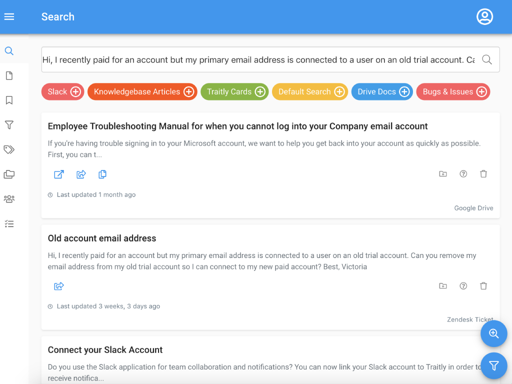Screen dimensions: 512x384
Task: Open the user profile account icon
Action: (484, 16)
